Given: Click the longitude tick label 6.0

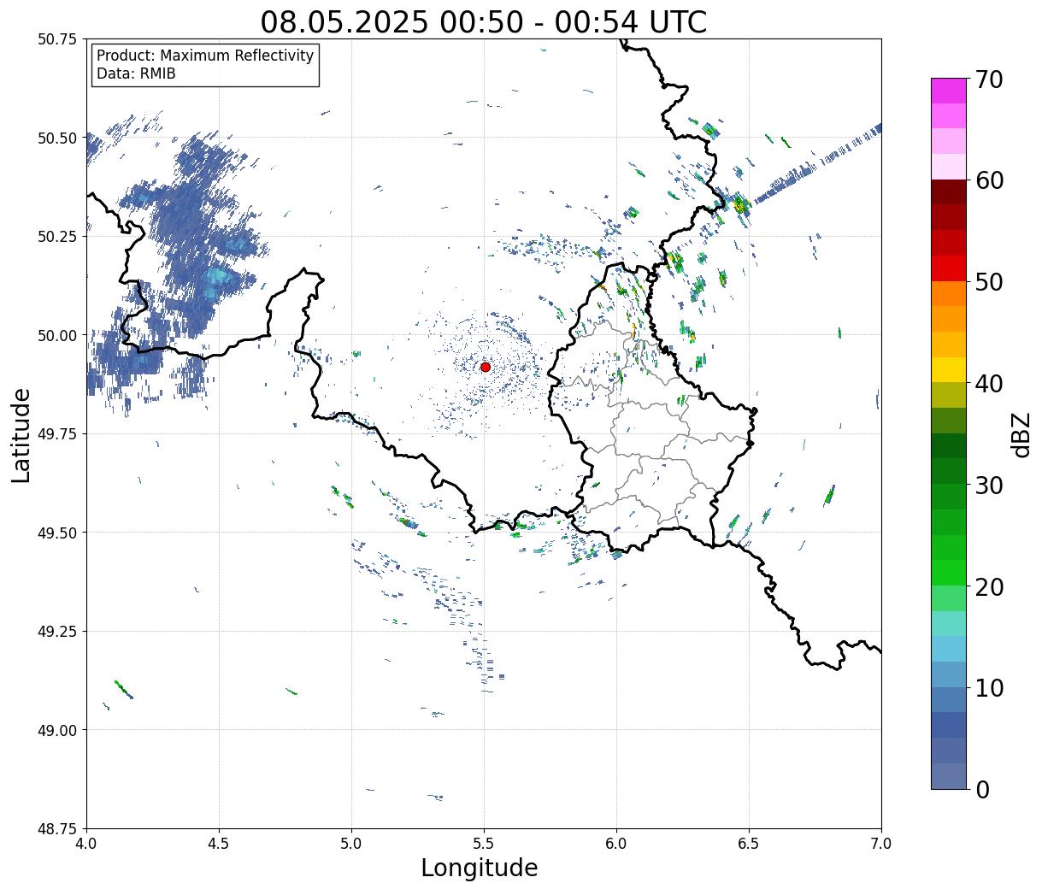Looking at the screenshot, I should click(x=616, y=844).
